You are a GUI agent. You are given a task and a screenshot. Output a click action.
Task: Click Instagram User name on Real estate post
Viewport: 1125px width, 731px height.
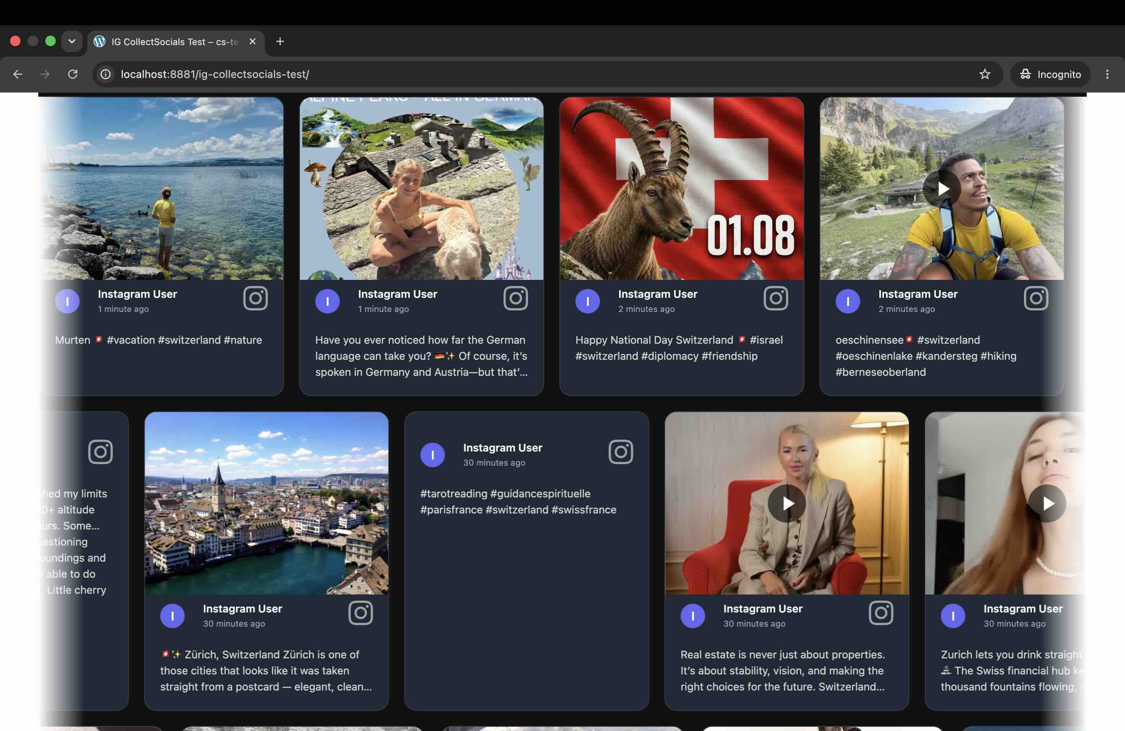[763, 609]
